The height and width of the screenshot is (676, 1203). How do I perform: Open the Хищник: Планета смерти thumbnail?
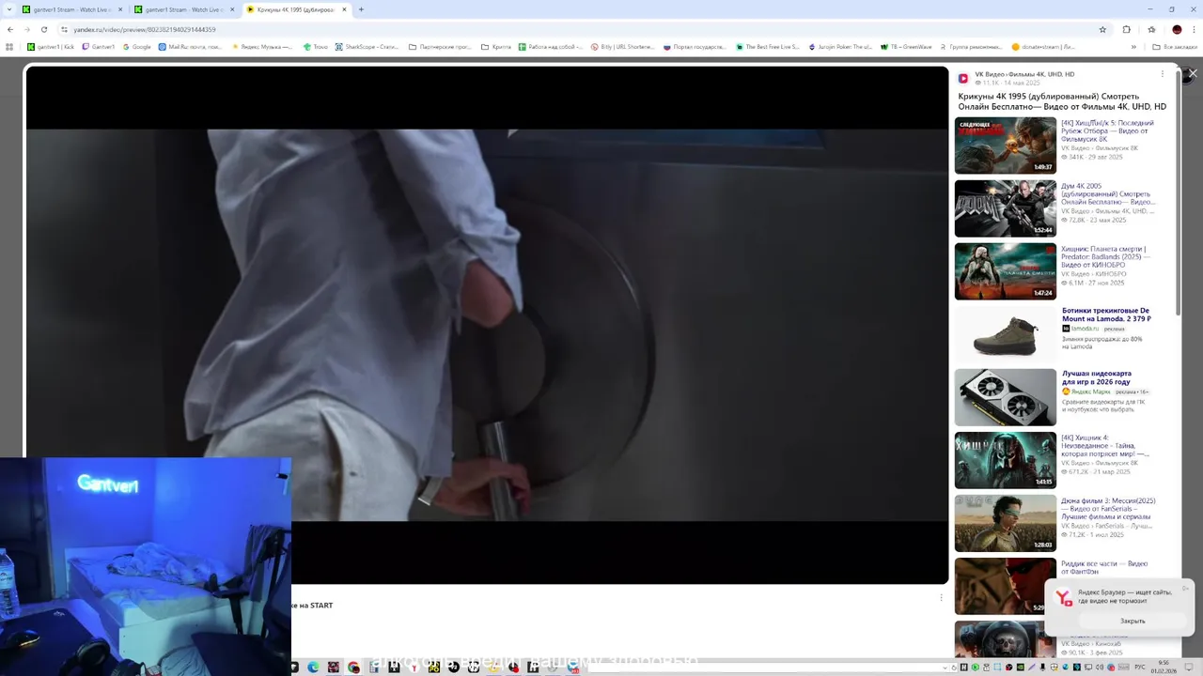1006,271
